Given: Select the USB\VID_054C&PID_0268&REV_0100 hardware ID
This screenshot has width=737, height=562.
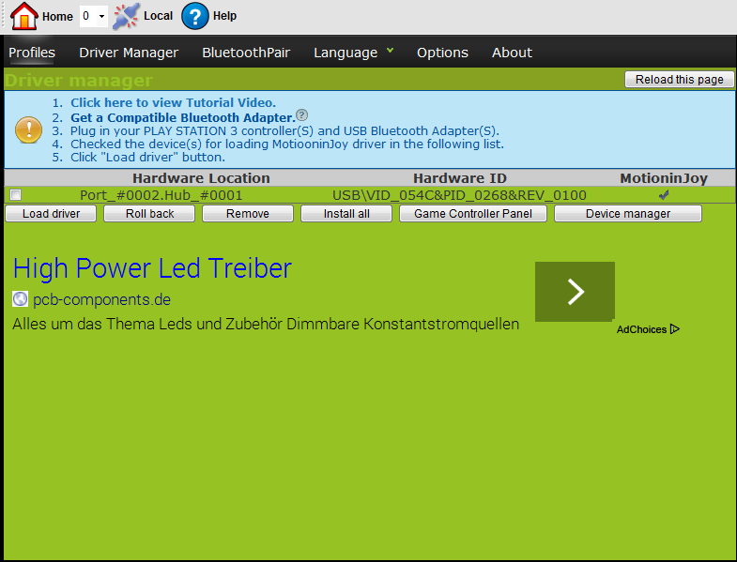Looking at the screenshot, I should coord(459,195).
